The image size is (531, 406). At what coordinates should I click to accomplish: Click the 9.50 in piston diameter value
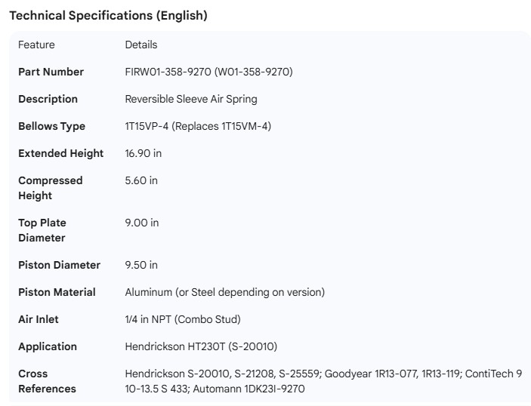pos(141,265)
